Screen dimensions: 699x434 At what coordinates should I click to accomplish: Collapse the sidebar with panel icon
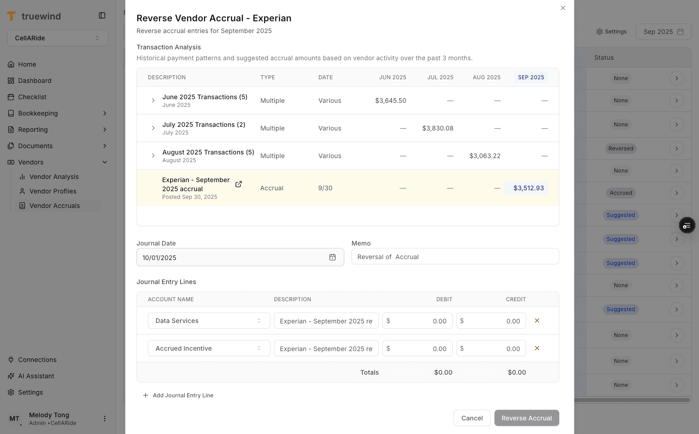click(102, 15)
